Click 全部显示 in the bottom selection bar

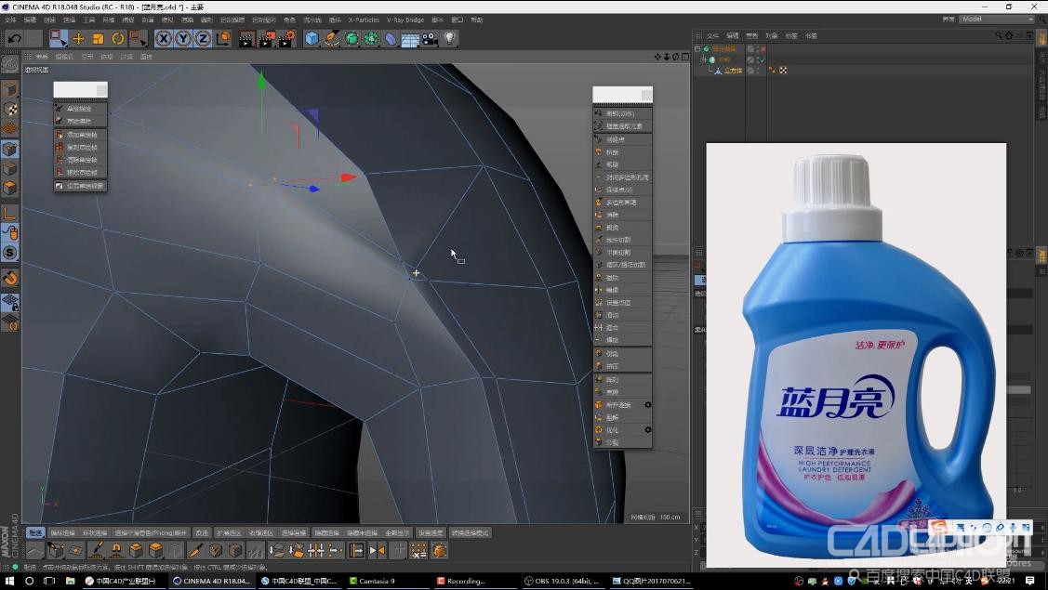pos(398,532)
